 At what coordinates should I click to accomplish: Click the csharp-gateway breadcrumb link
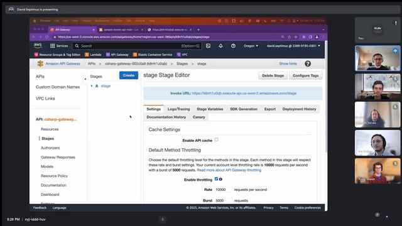coord(136,63)
